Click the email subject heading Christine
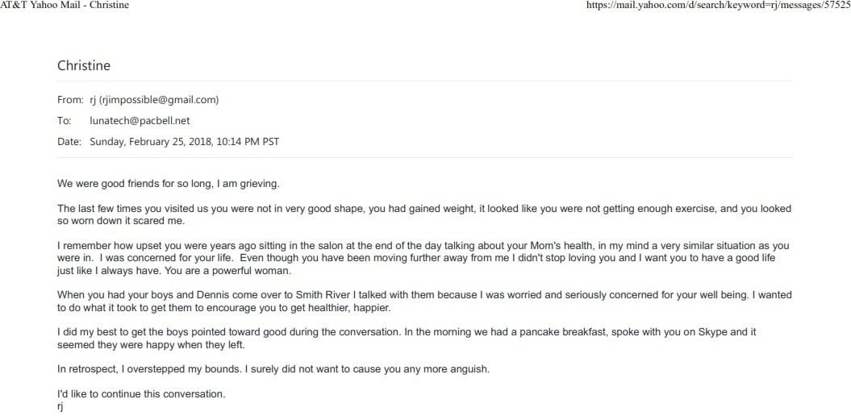Image resolution: width=851 pixels, height=420 pixels. coord(84,65)
